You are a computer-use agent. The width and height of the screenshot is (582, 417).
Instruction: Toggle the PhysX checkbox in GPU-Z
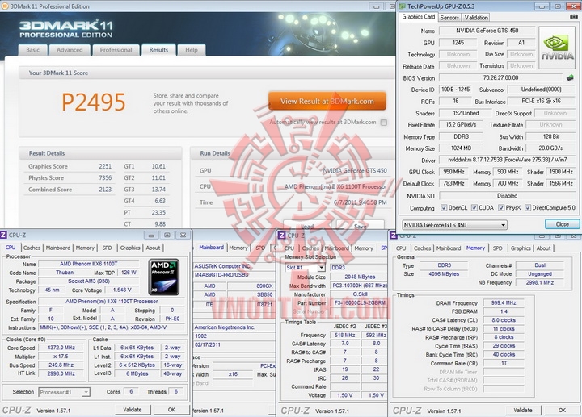coord(501,208)
